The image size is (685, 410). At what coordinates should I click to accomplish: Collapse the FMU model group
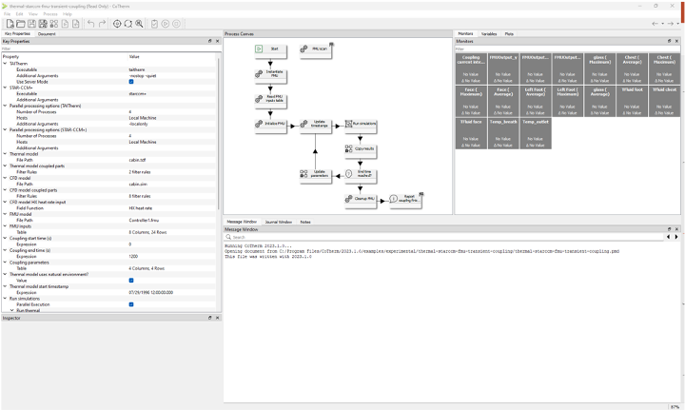coord(6,214)
